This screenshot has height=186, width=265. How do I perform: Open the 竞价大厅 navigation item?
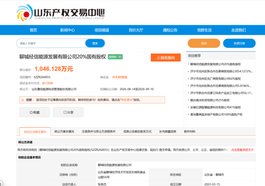pos(136,30)
